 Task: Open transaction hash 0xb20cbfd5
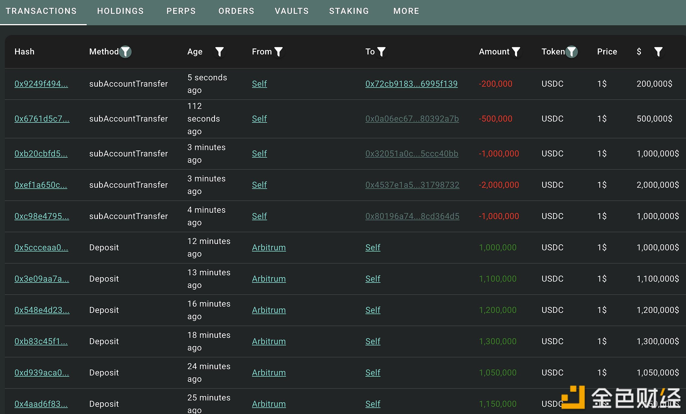click(41, 154)
